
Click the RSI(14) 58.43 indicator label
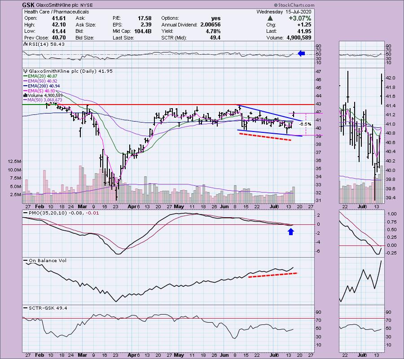click(44, 44)
